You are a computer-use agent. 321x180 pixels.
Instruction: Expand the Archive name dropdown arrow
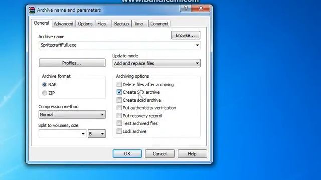(197, 45)
